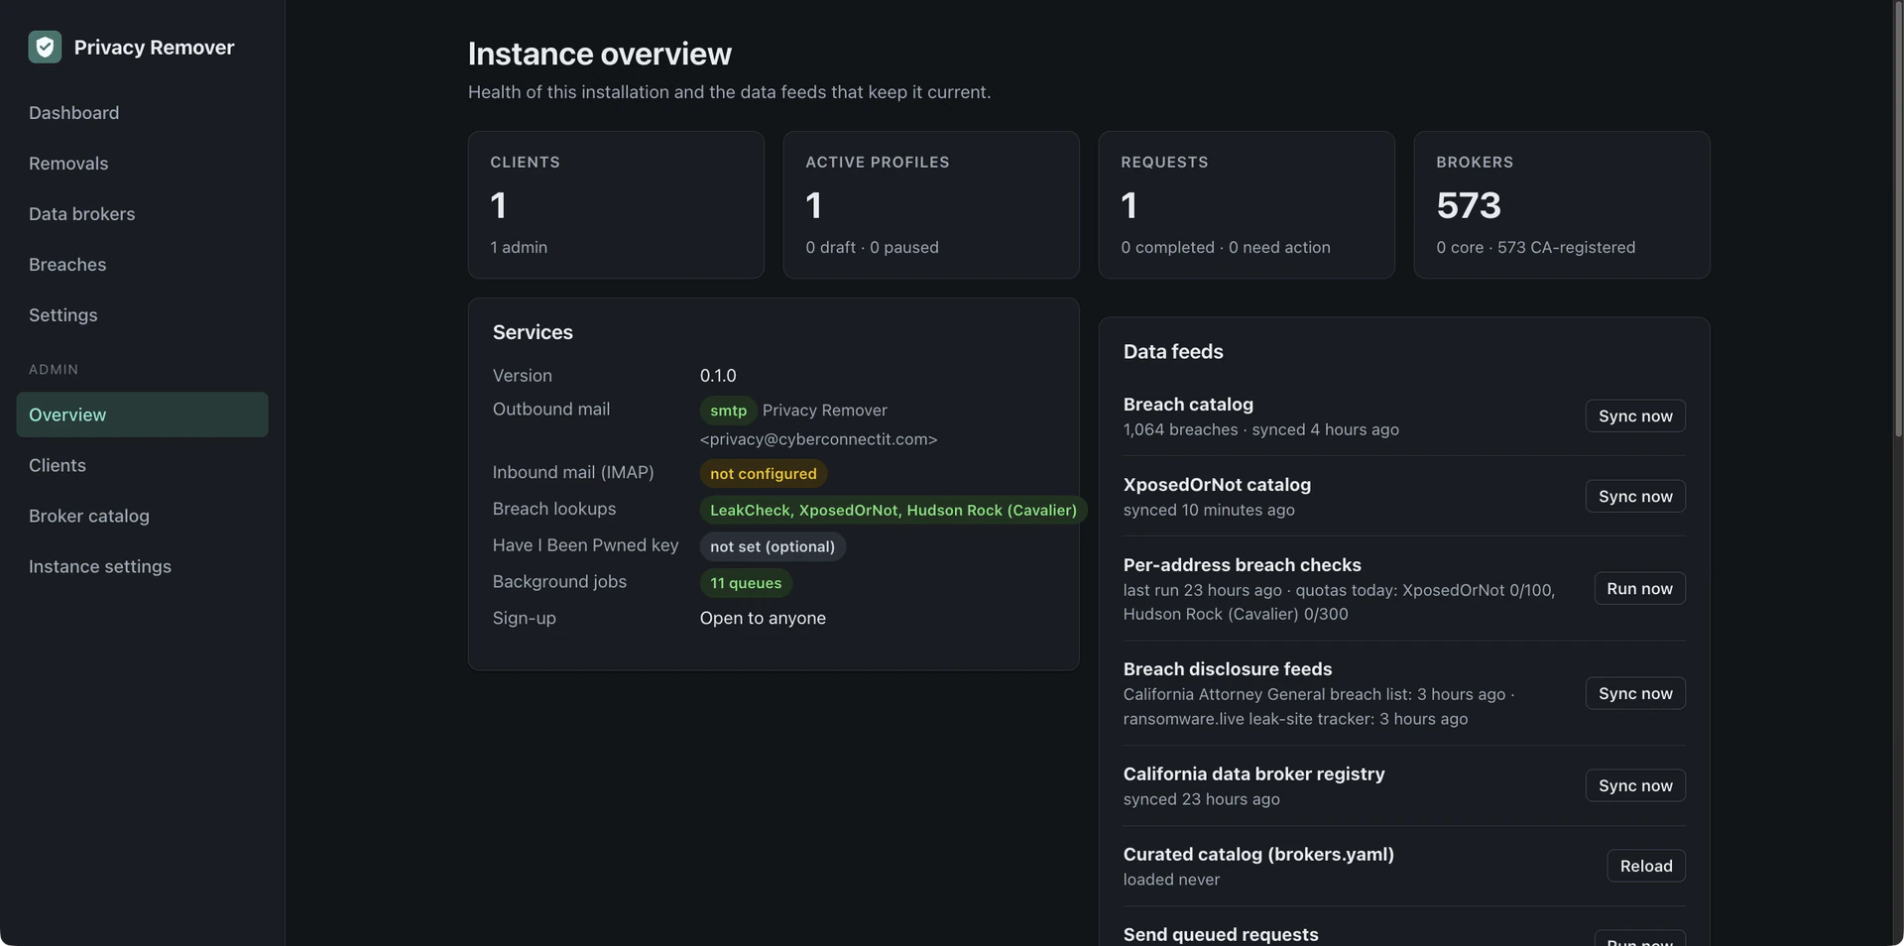Open the Clients admin page
This screenshot has height=946, width=1904.
tap(58, 465)
